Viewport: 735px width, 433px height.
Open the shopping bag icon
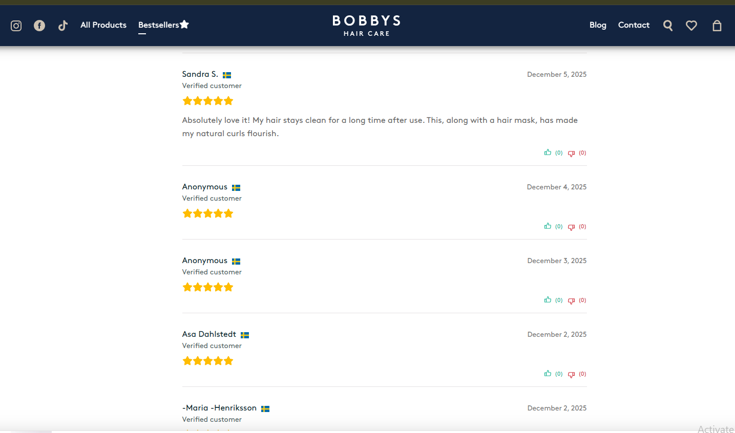tap(717, 25)
